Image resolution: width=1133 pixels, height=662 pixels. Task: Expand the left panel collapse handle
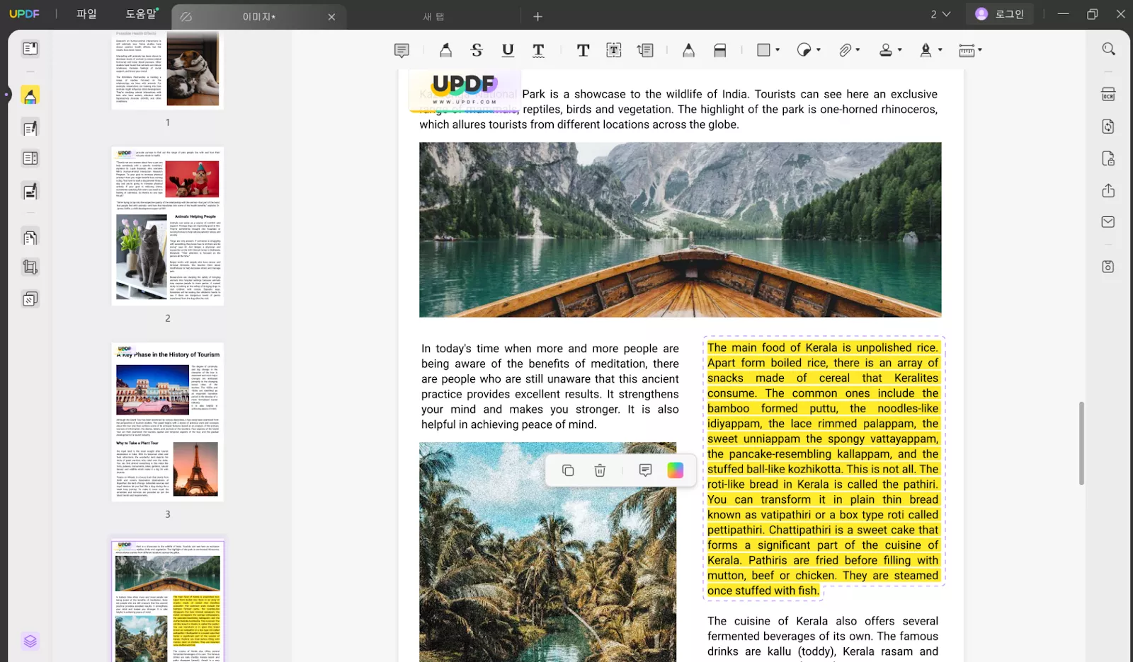point(6,94)
